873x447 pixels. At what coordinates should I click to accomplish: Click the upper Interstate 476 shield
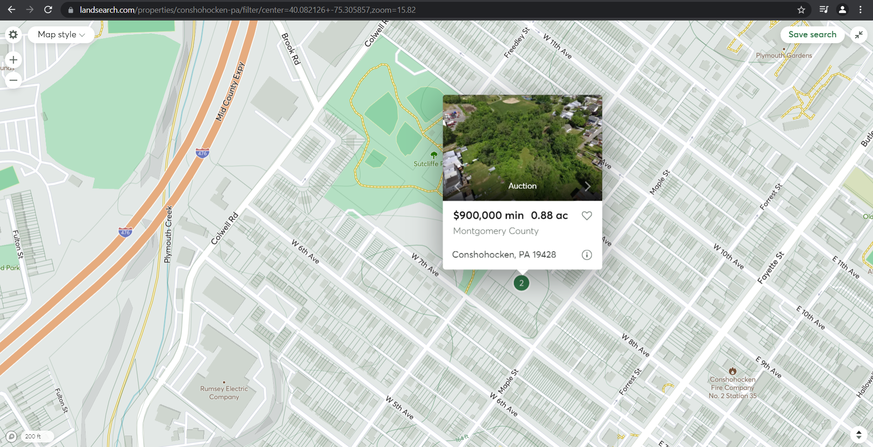pyautogui.click(x=203, y=153)
